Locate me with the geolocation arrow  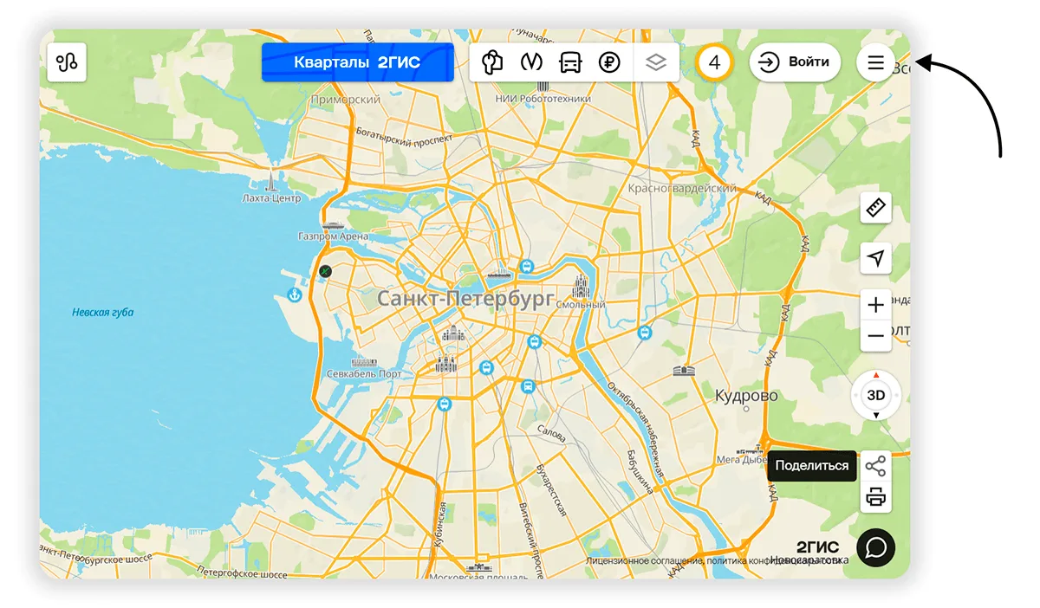(876, 258)
